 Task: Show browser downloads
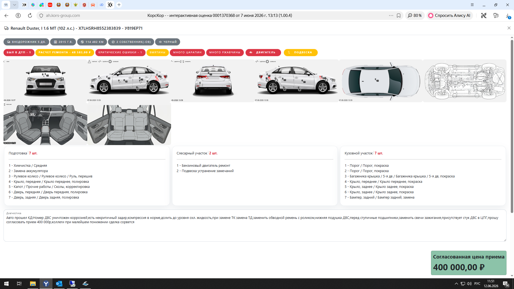pyautogui.click(x=508, y=16)
